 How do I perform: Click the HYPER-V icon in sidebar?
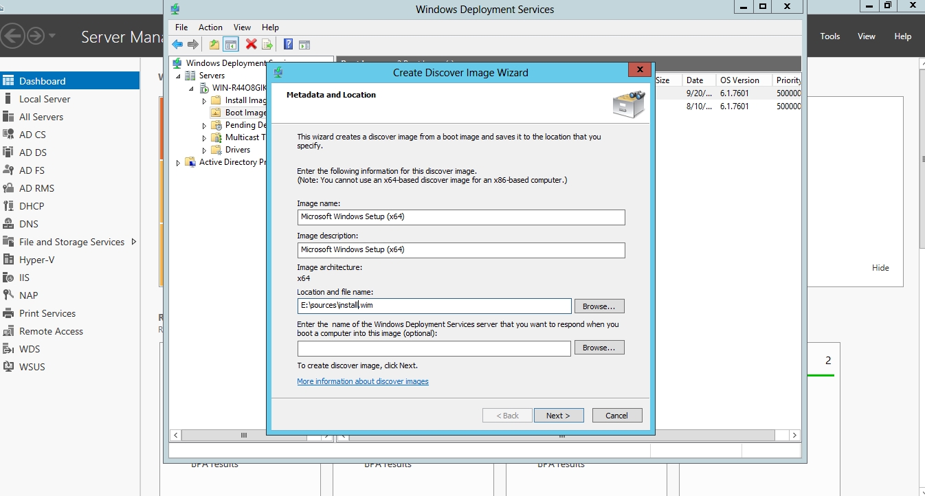click(x=8, y=260)
